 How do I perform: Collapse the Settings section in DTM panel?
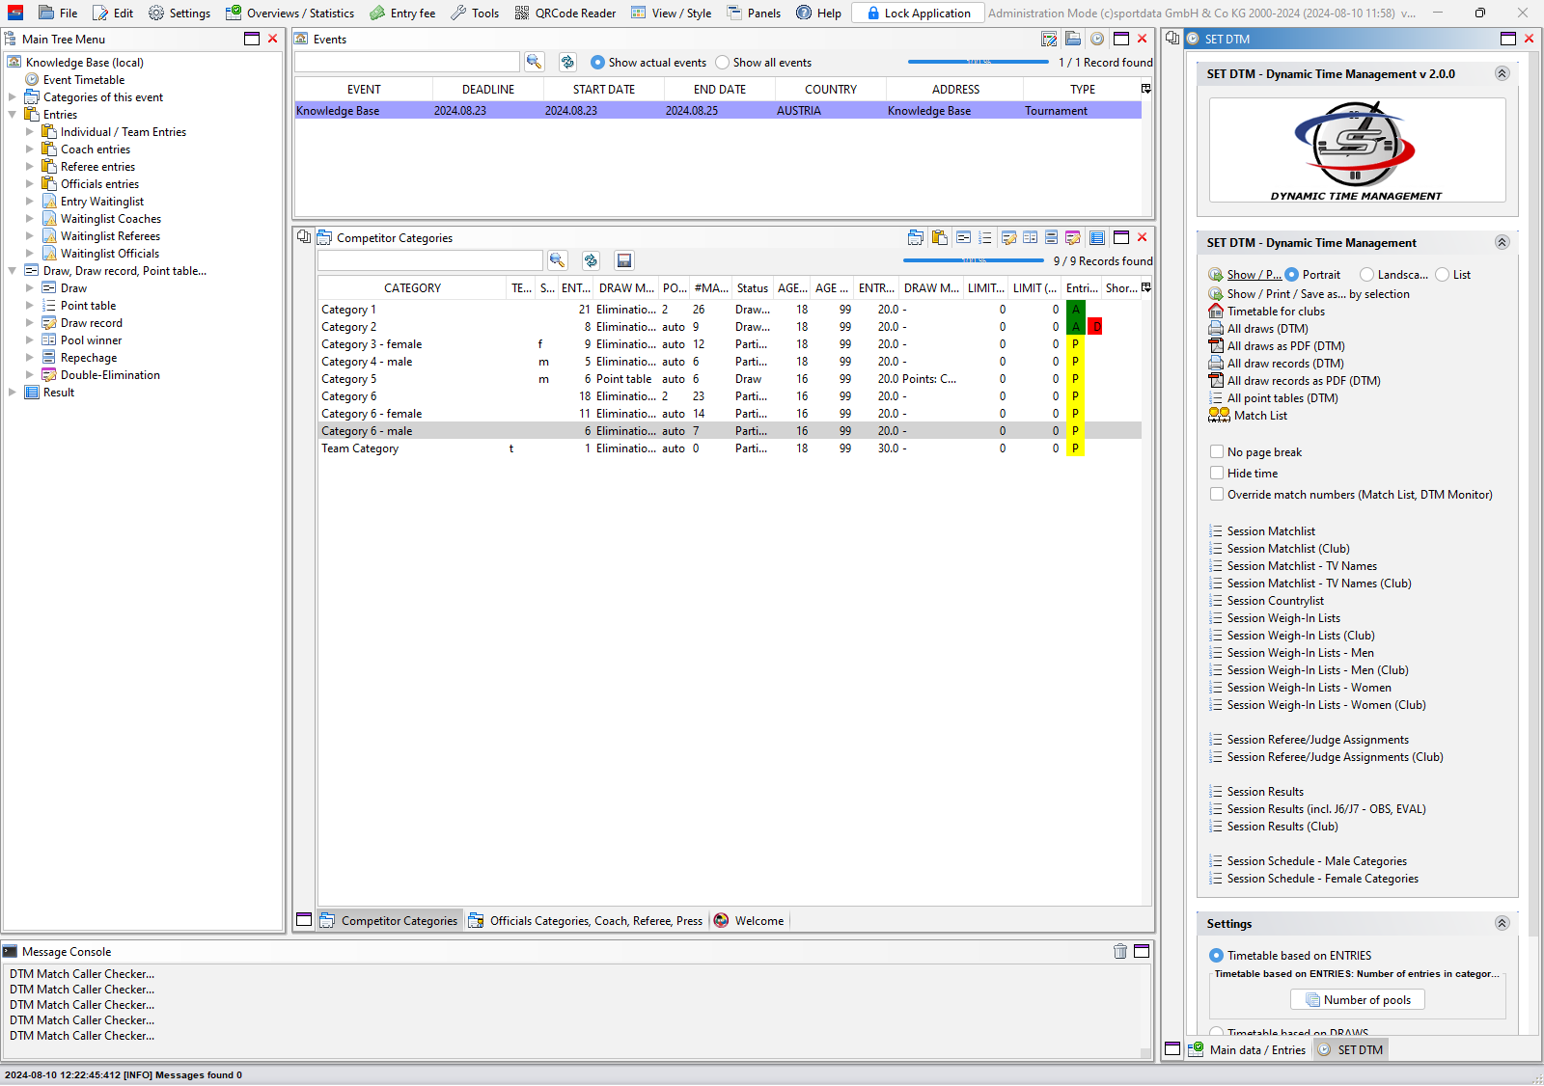pyautogui.click(x=1502, y=923)
